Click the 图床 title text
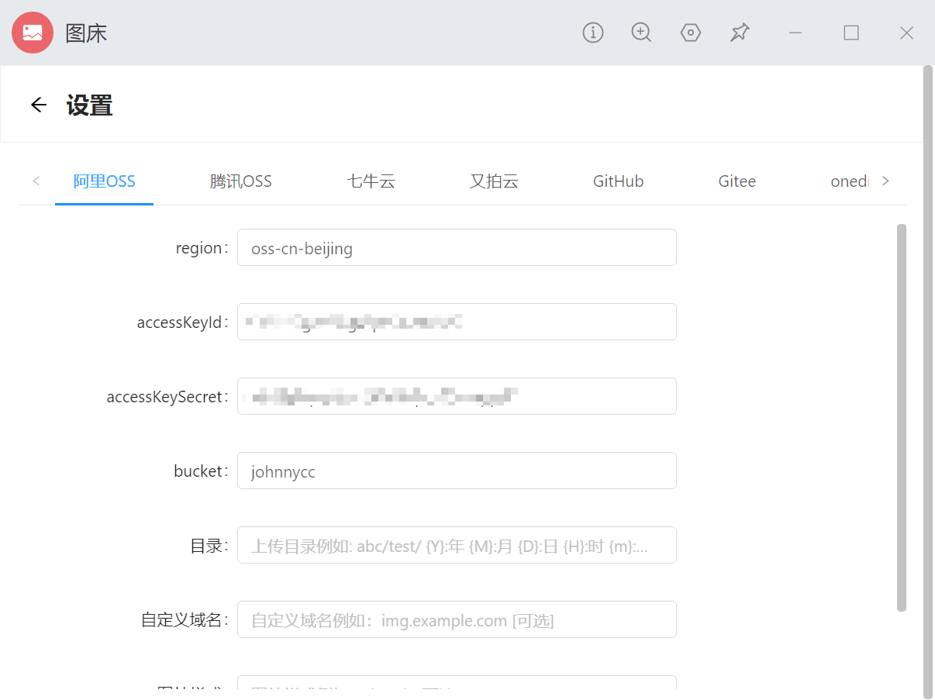Viewport: 935px width, 700px height. (86, 33)
